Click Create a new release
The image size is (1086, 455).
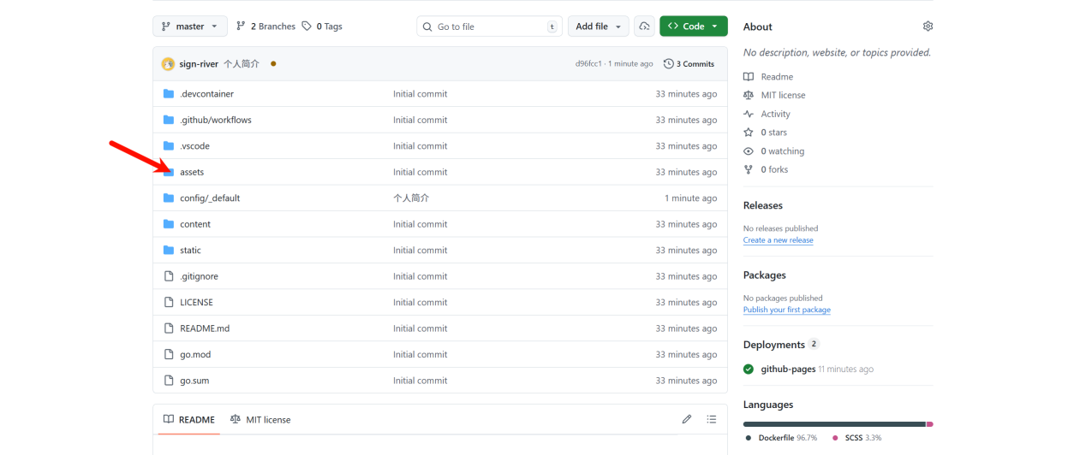(x=779, y=240)
